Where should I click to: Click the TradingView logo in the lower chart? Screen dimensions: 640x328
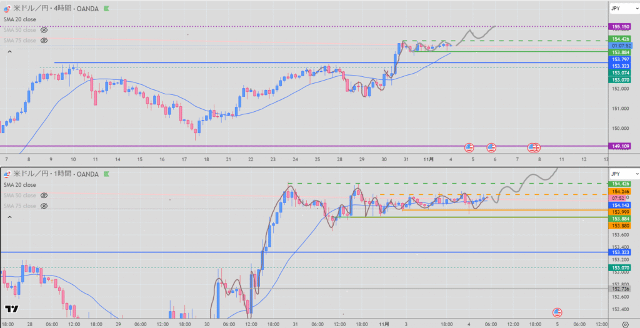coord(11,309)
